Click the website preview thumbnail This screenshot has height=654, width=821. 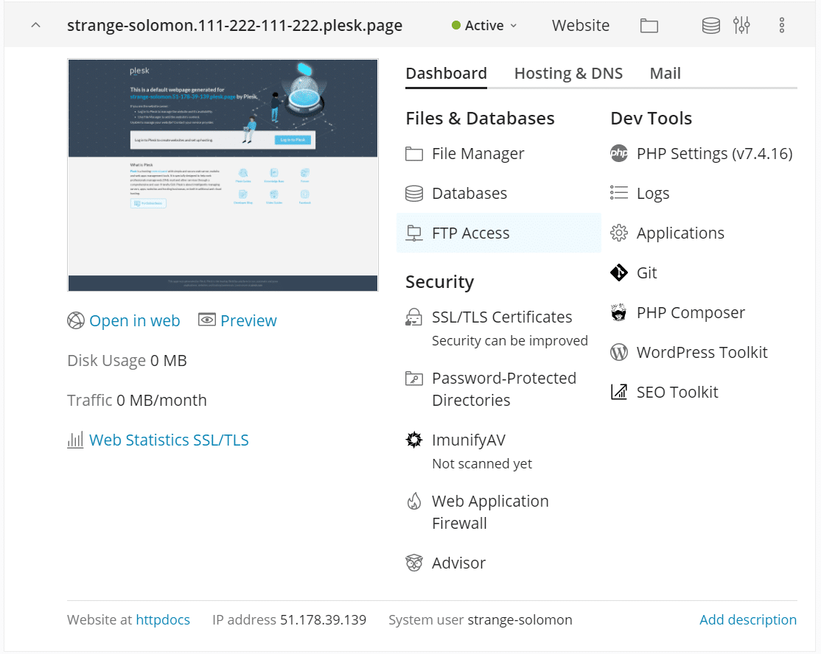click(223, 175)
